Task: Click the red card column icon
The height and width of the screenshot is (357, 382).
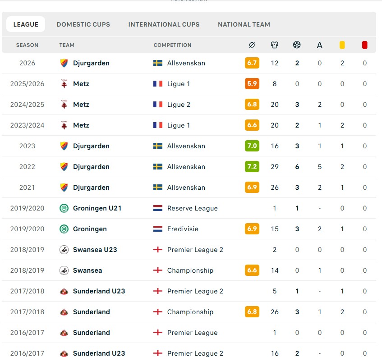Action: click(364, 45)
